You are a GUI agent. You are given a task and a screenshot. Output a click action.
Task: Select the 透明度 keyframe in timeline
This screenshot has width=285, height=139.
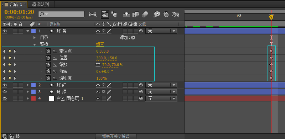pos(271,78)
